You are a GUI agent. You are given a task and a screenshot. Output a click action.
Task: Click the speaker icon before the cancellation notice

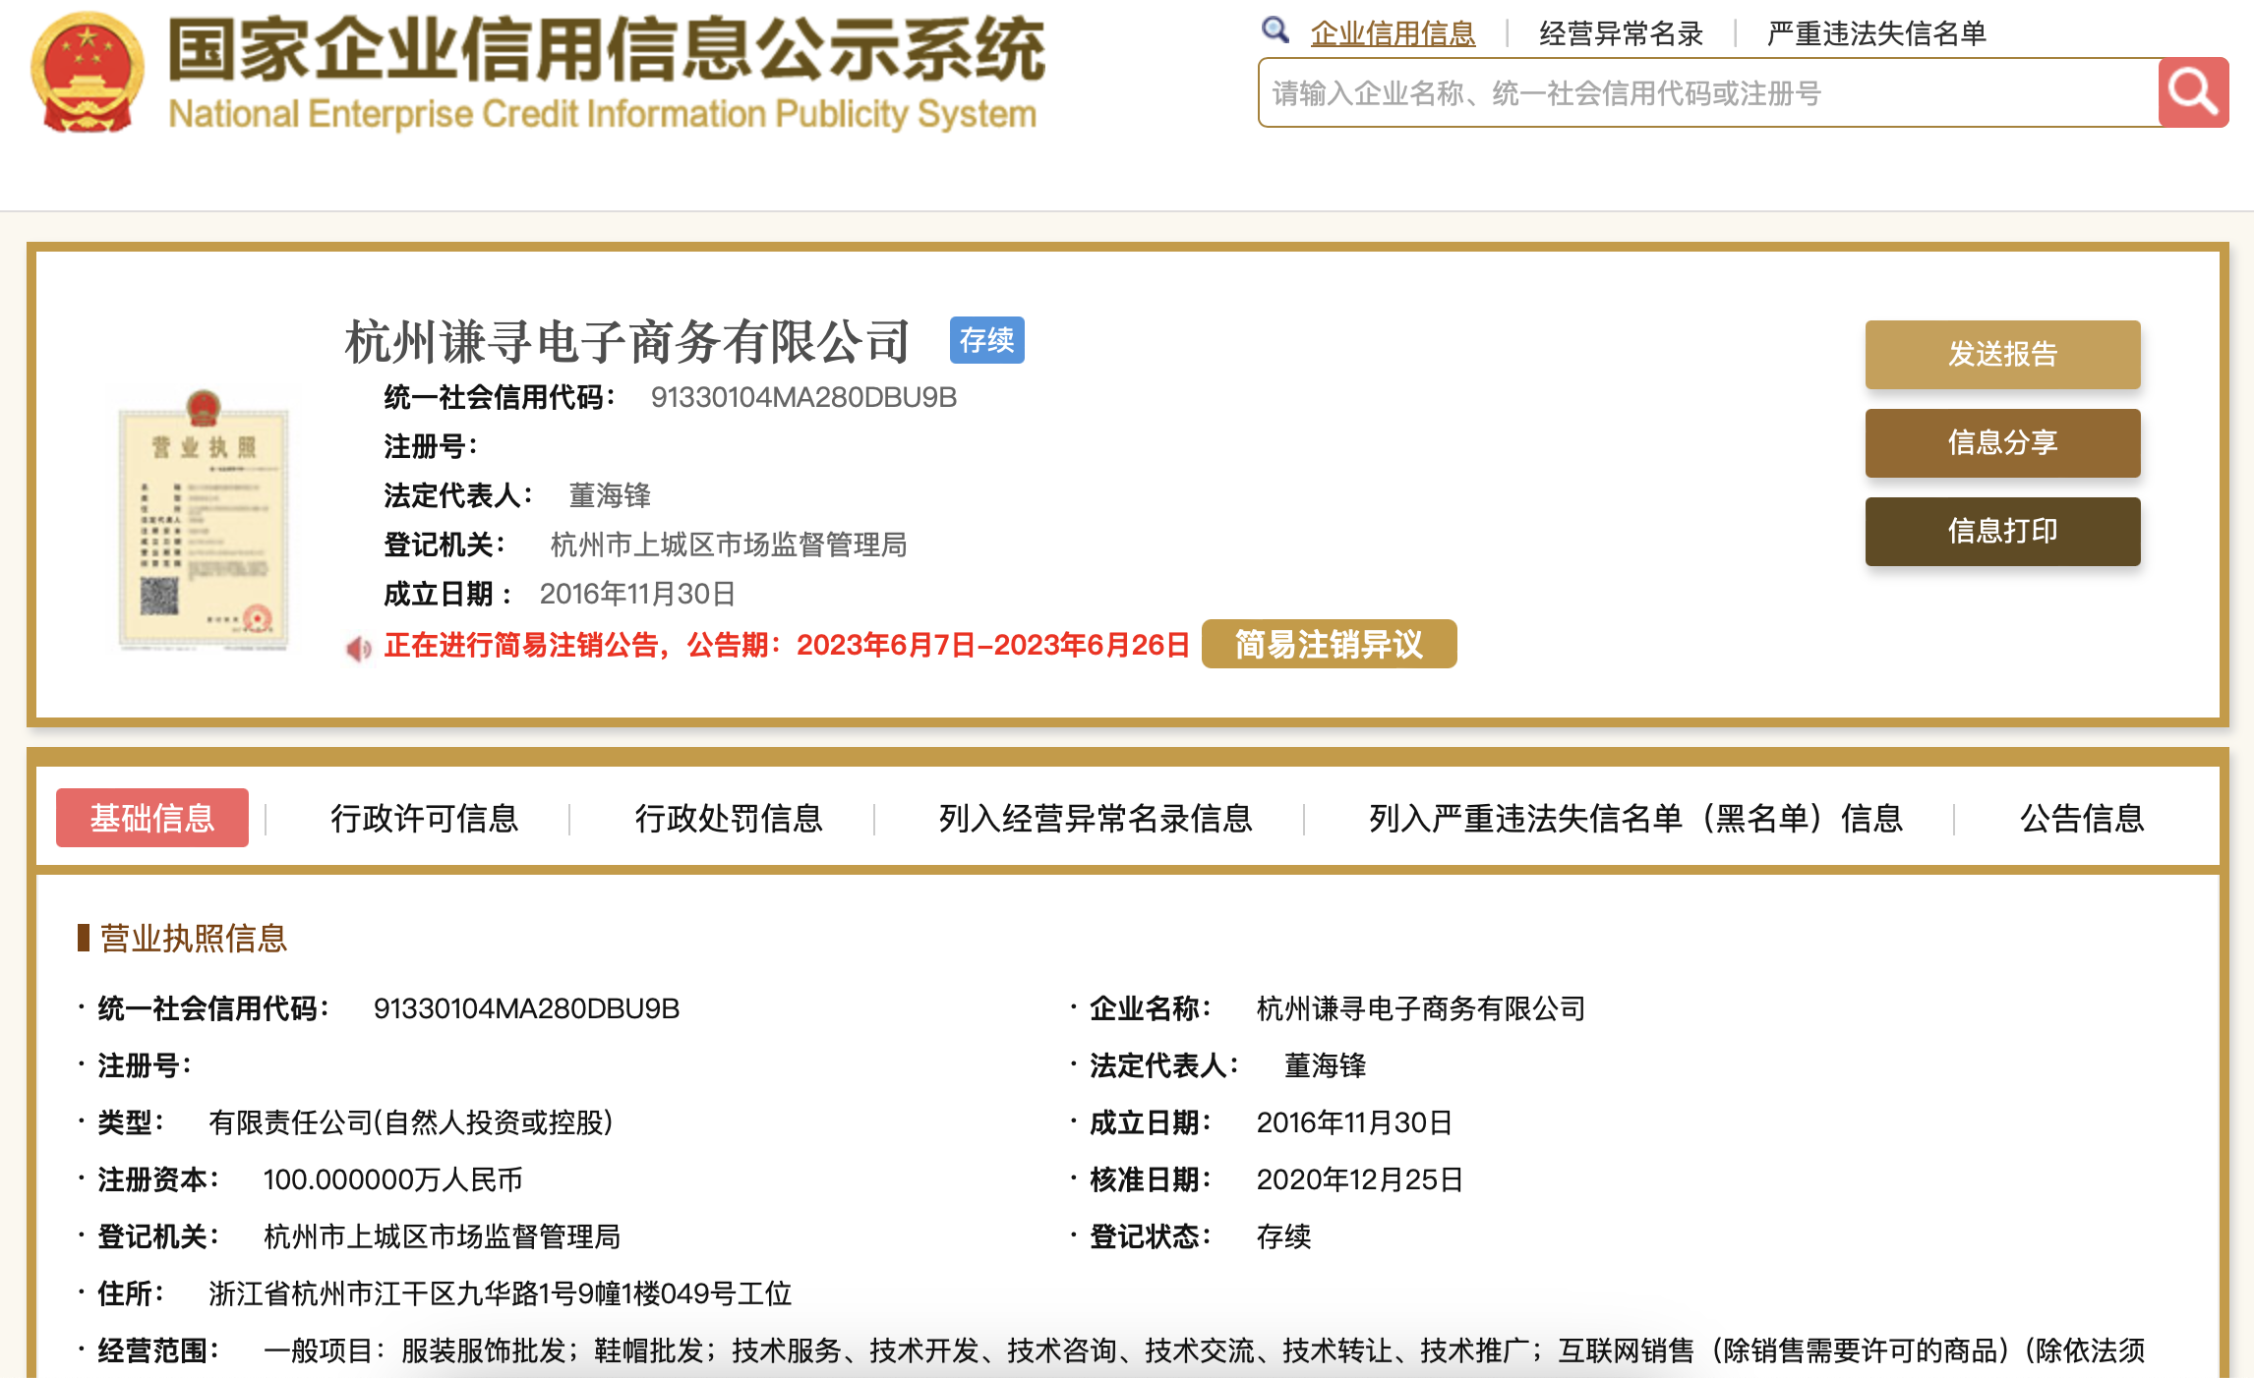(359, 647)
